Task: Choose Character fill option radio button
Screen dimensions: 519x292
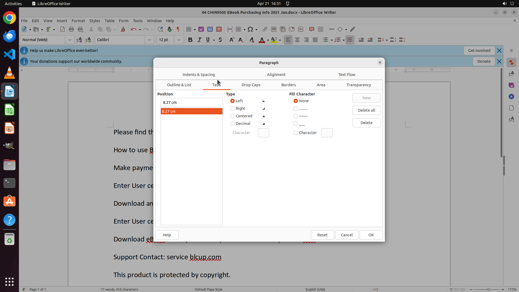Action: pyautogui.click(x=296, y=133)
